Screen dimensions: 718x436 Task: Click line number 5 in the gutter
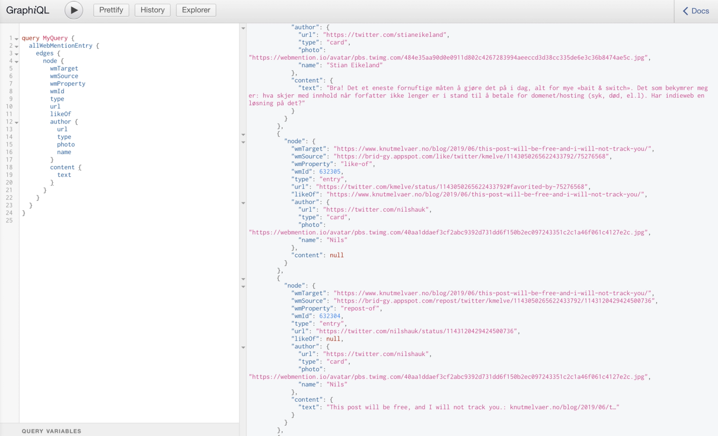click(x=11, y=68)
